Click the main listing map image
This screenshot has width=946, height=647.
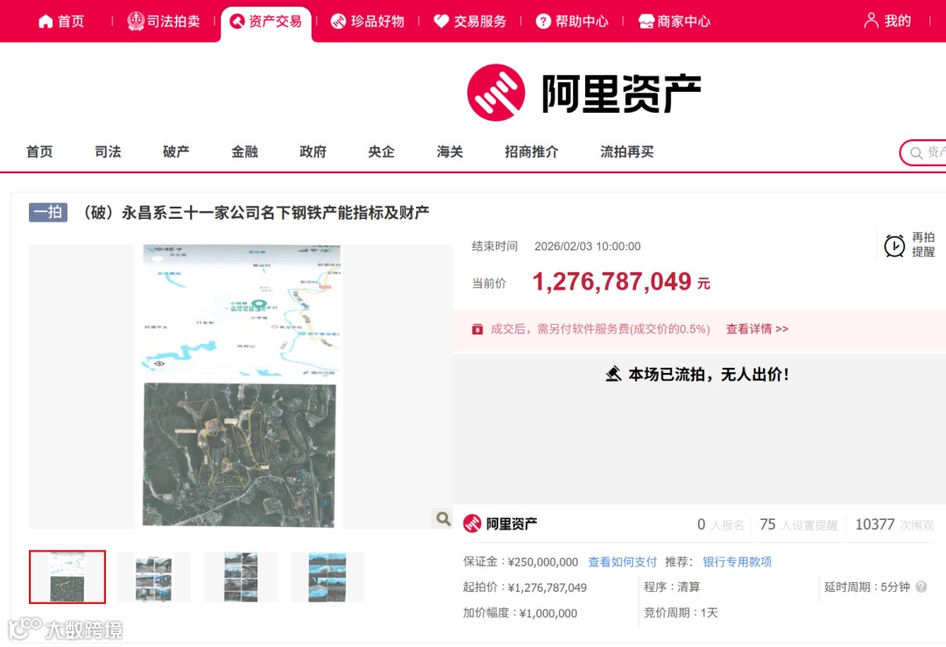(x=241, y=386)
